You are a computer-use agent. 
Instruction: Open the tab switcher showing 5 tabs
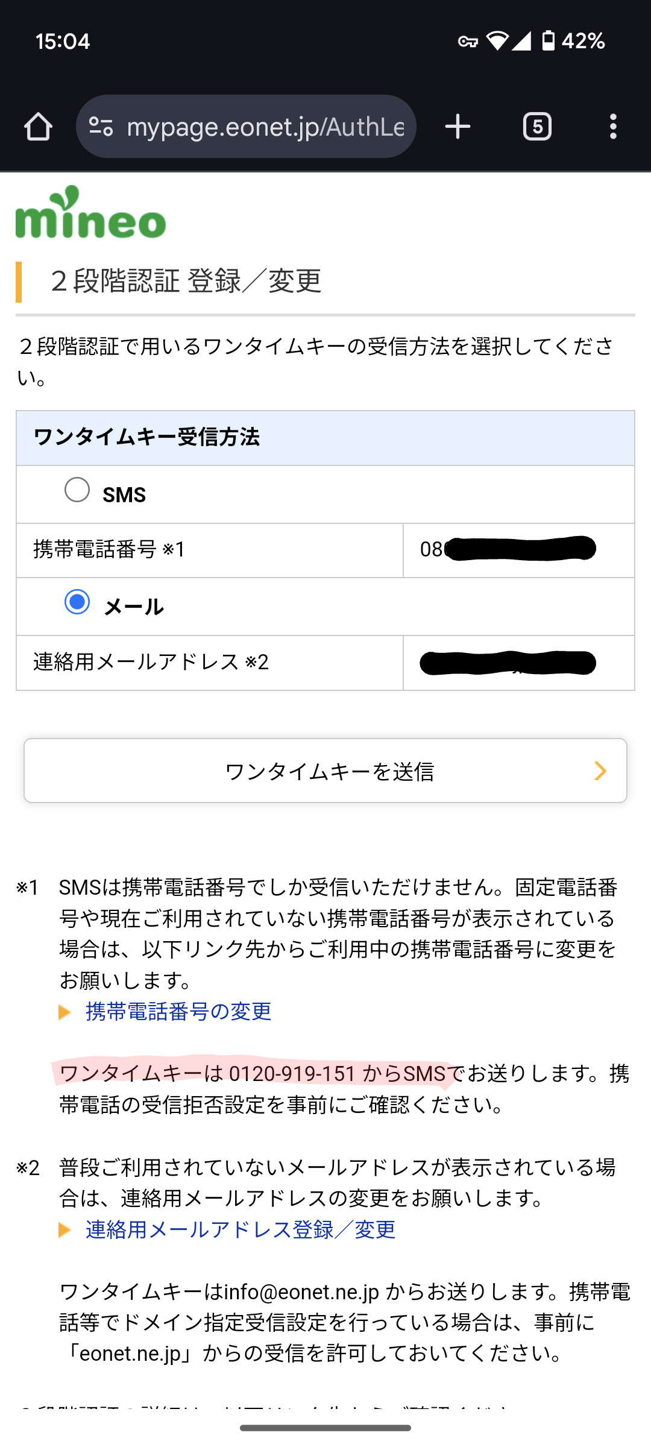[537, 127]
